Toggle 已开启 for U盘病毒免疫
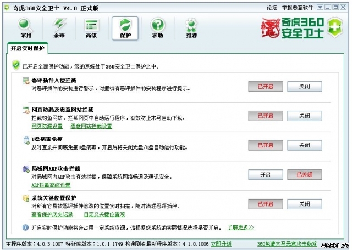Screen dimensions: 352x250 [266, 145]
